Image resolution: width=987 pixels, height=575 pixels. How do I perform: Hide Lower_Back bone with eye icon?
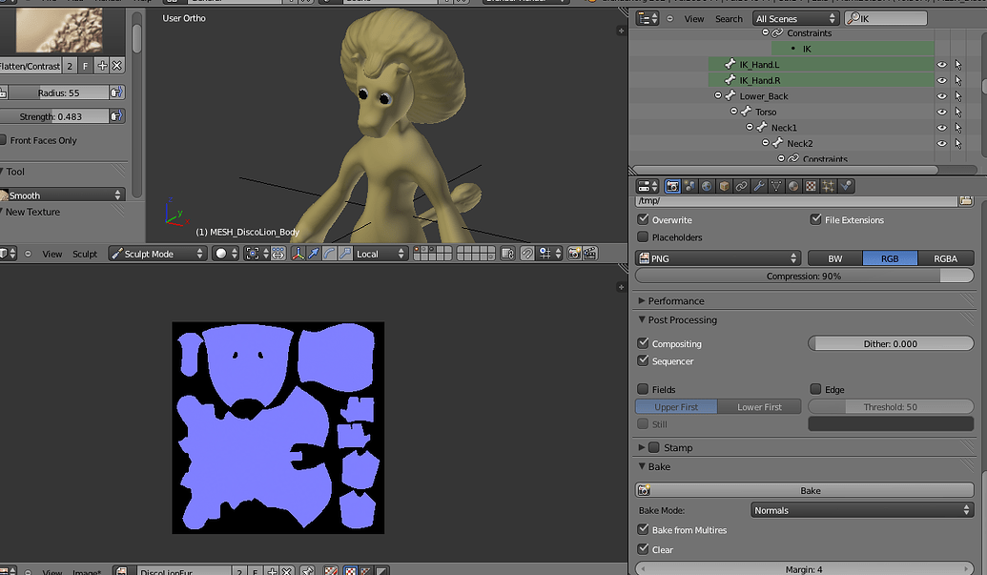click(941, 96)
